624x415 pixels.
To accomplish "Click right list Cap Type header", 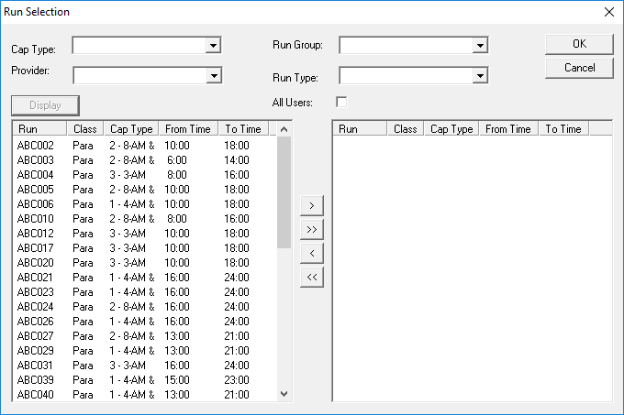I will pyautogui.click(x=451, y=129).
